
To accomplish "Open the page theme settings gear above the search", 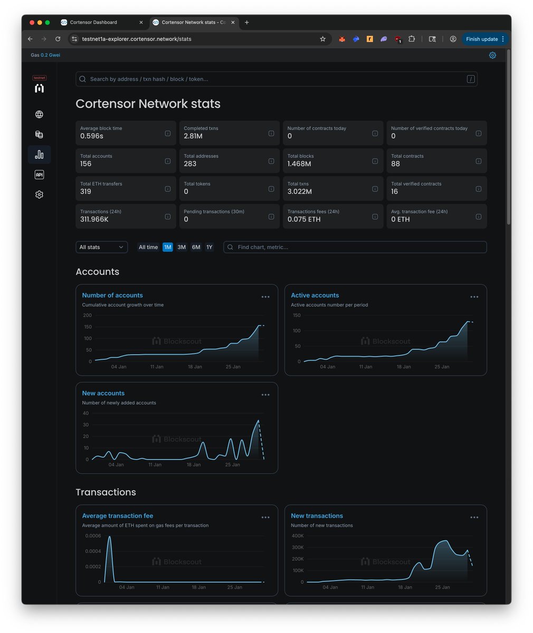I will pos(492,55).
